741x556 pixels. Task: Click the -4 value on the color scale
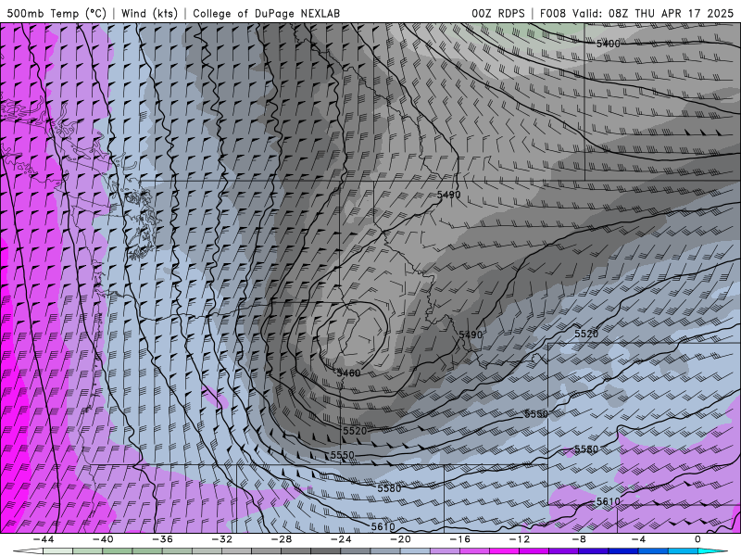638,539
